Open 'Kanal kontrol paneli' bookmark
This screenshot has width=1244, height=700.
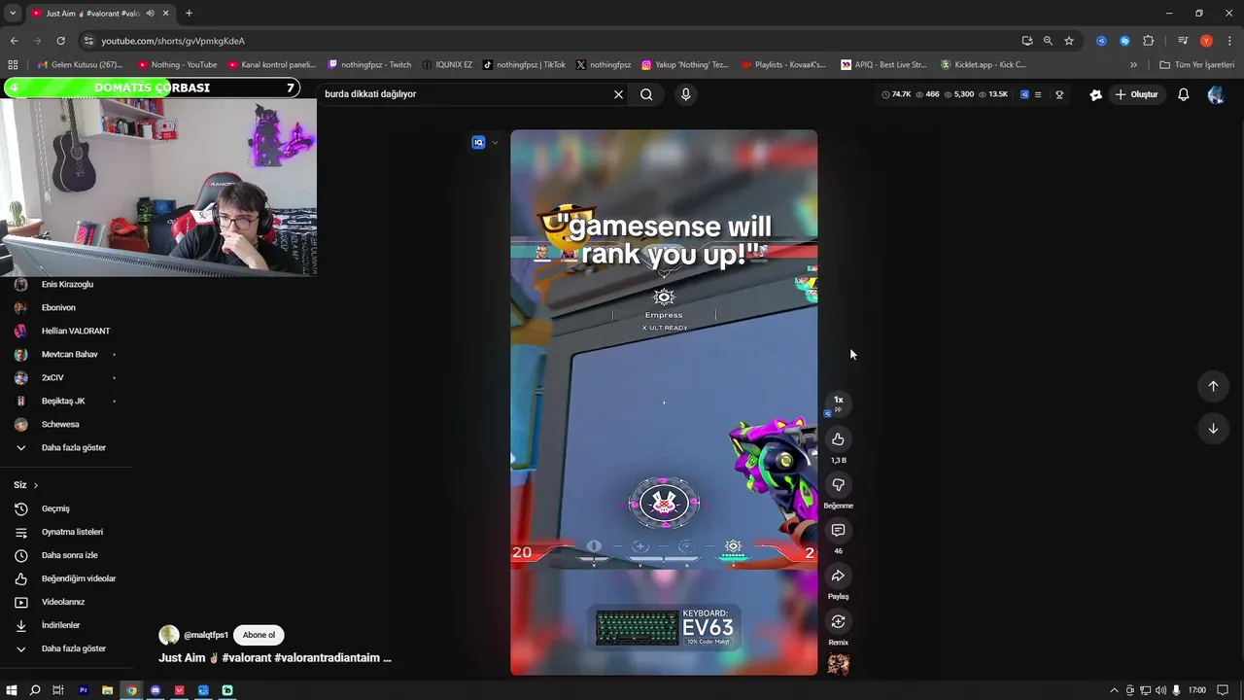click(x=272, y=65)
